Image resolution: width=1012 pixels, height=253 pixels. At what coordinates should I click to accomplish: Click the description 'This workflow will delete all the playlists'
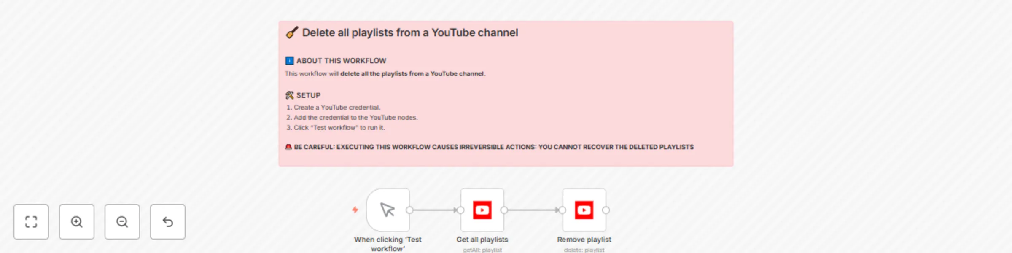[385, 74]
